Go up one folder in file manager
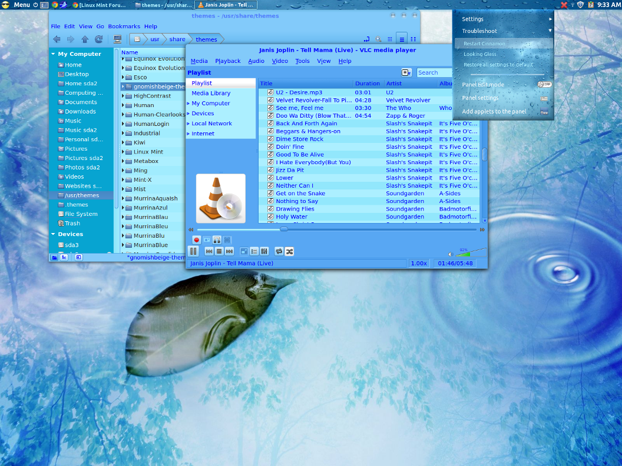622x466 pixels. click(x=85, y=39)
